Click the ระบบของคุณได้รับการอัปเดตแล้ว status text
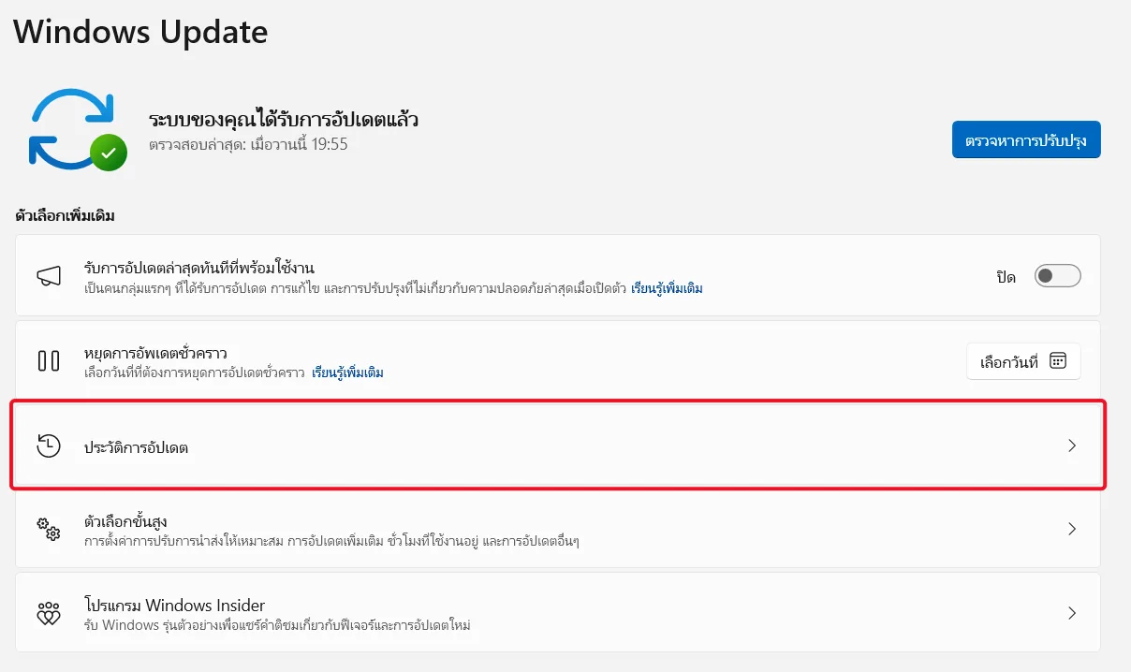Image resolution: width=1131 pixels, height=672 pixels. (284, 119)
